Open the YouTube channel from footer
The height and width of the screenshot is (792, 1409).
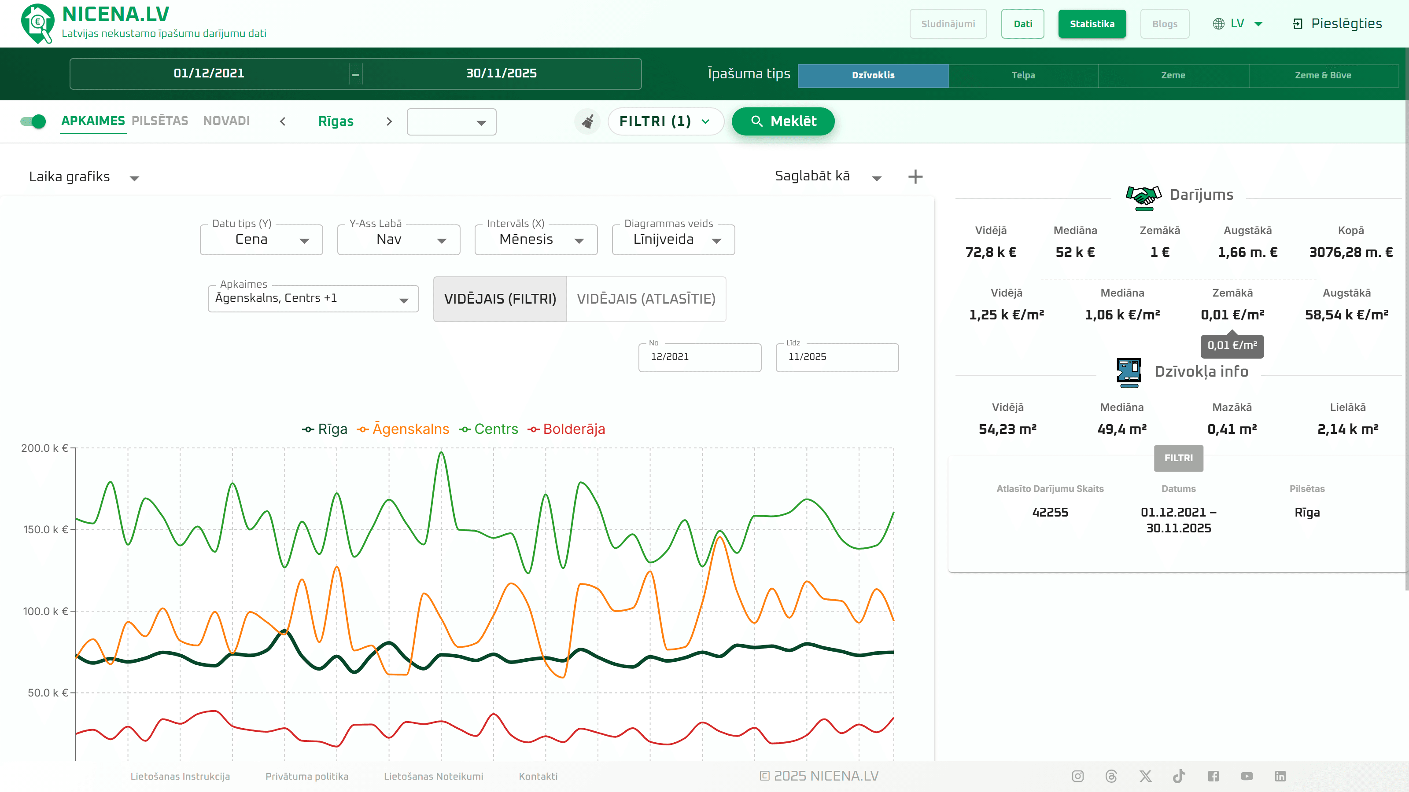pos(1247,776)
